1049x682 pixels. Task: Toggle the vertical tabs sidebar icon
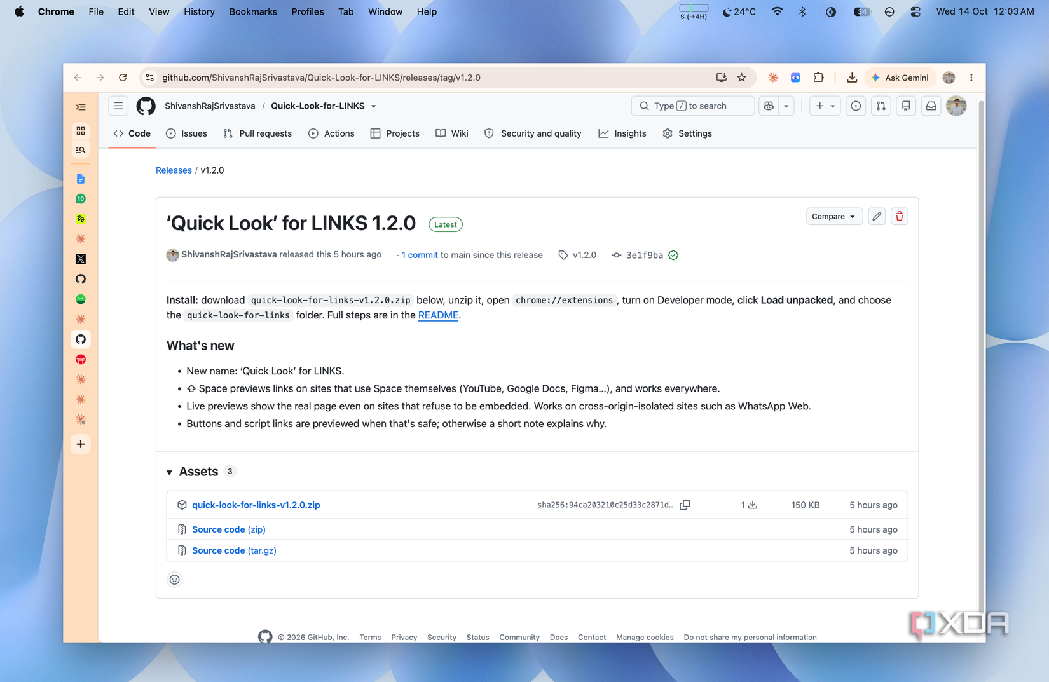[x=81, y=107]
